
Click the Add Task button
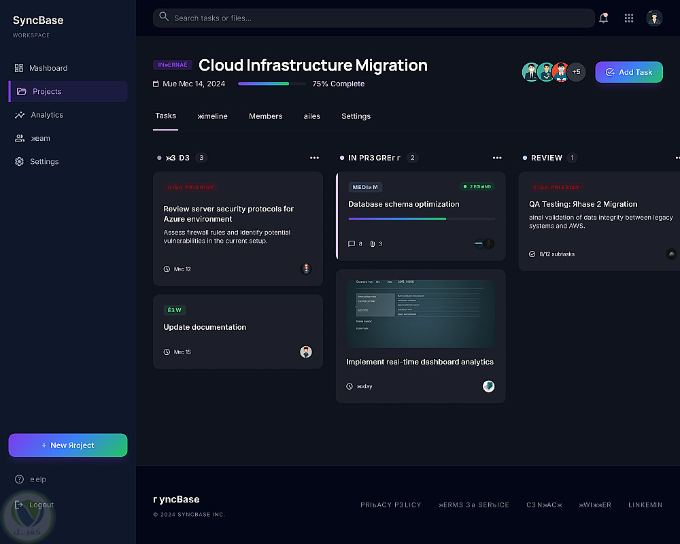click(x=629, y=72)
